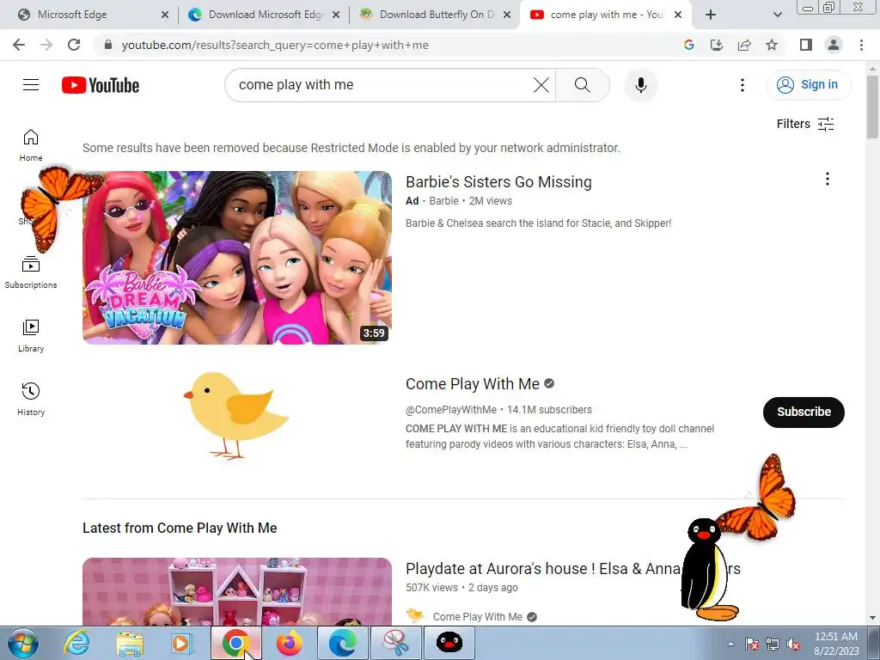Open Chrome's three-dot menu

coord(861,45)
